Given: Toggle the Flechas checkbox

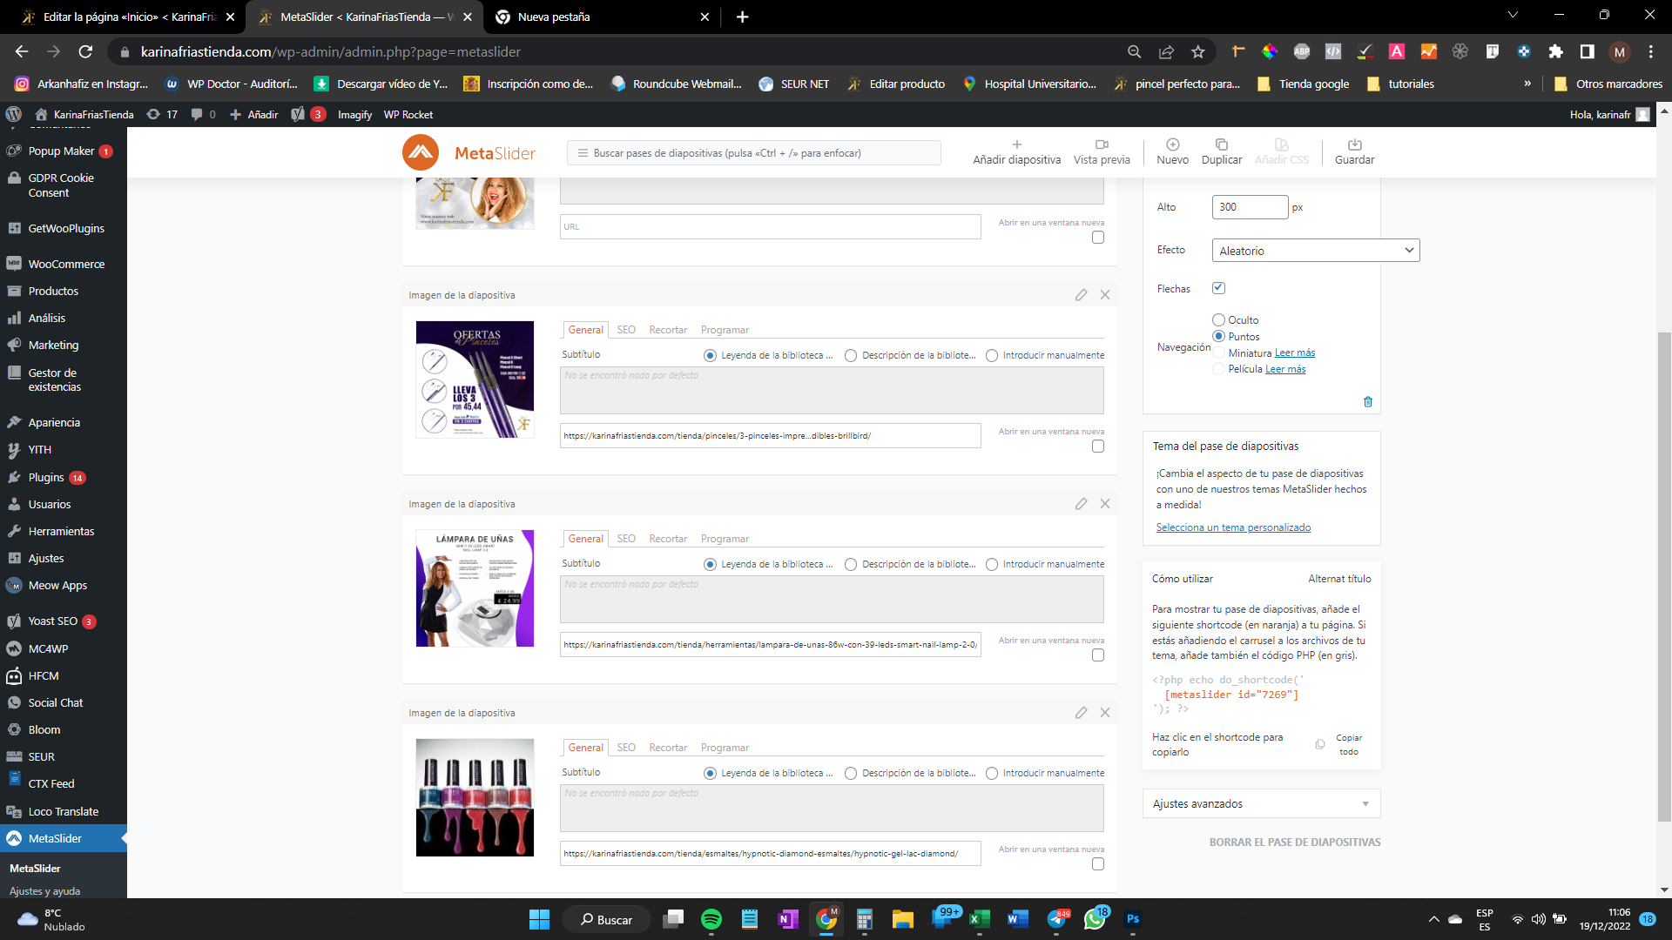Looking at the screenshot, I should [x=1218, y=288].
